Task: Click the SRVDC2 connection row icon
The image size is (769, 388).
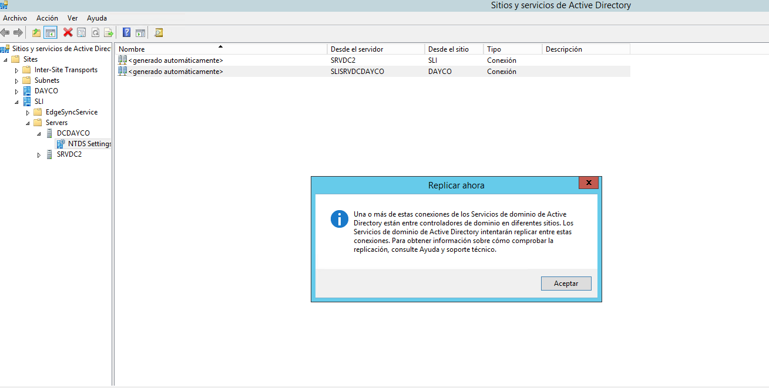Action: click(122, 60)
